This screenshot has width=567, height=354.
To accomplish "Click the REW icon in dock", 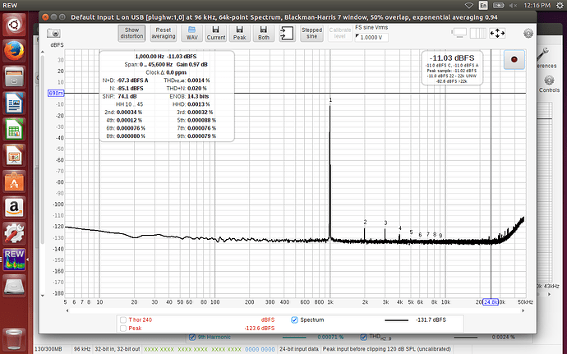I will (14, 260).
